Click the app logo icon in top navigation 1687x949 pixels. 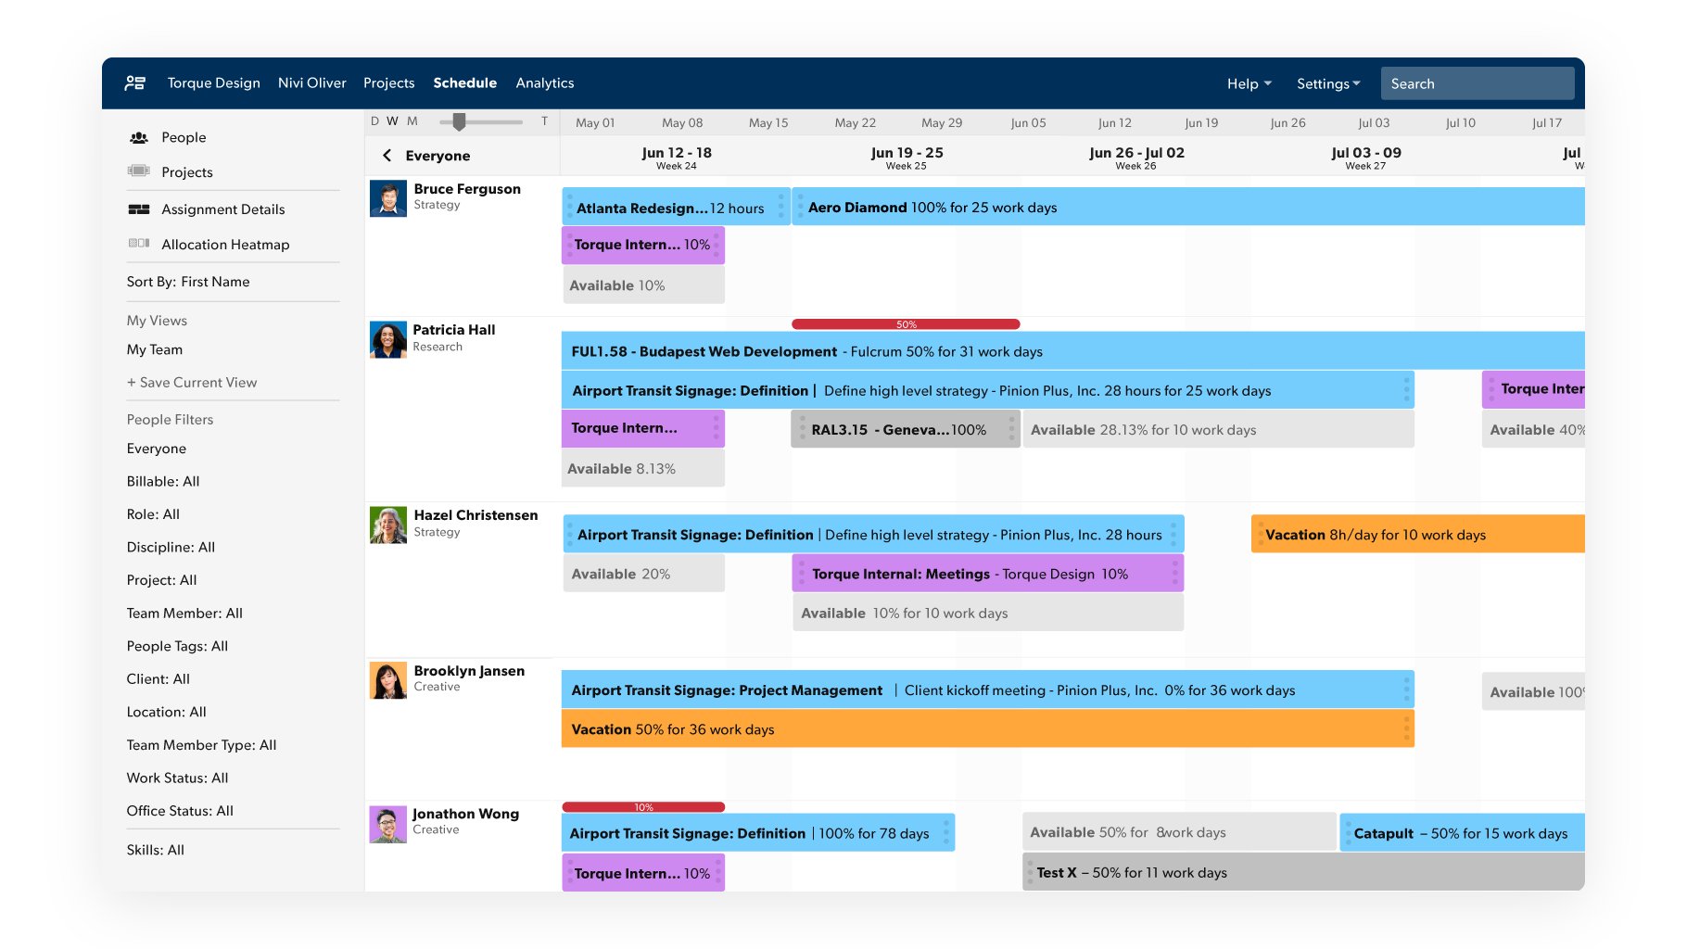134,83
